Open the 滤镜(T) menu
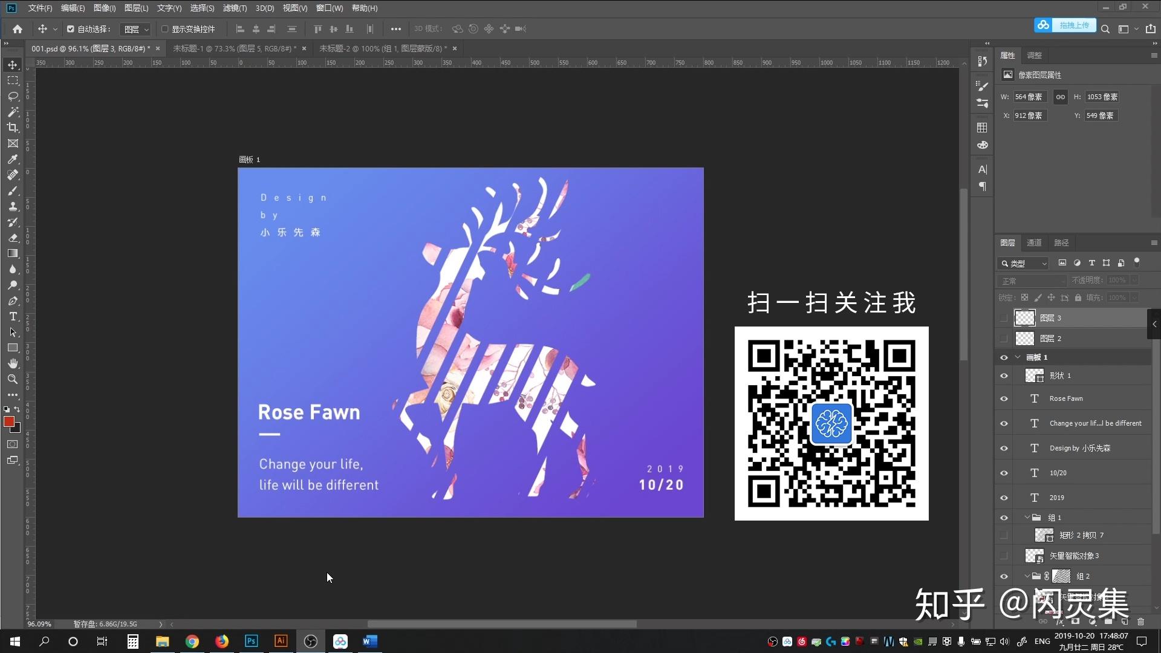1161x653 pixels. pyautogui.click(x=235, y=8)
